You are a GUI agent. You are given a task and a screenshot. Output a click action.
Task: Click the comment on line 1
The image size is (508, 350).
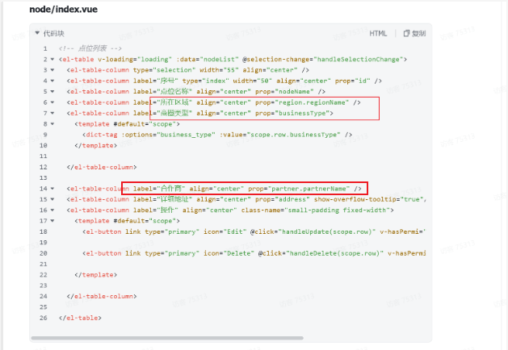(89, 48)
